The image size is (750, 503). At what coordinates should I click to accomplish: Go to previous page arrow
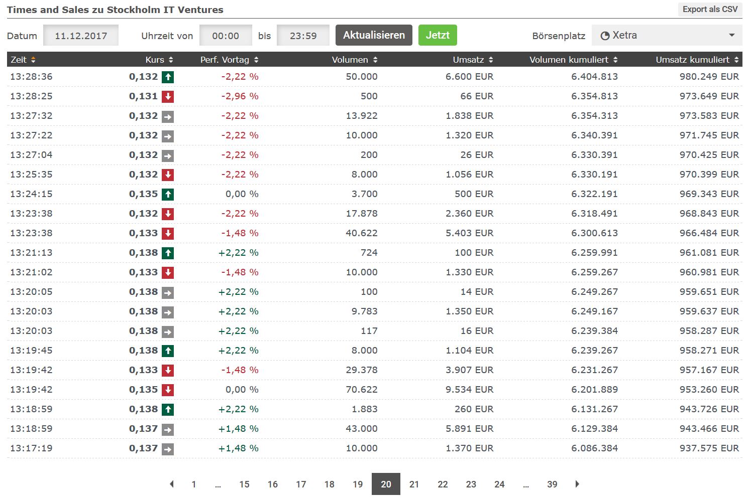tap(172, 484)
